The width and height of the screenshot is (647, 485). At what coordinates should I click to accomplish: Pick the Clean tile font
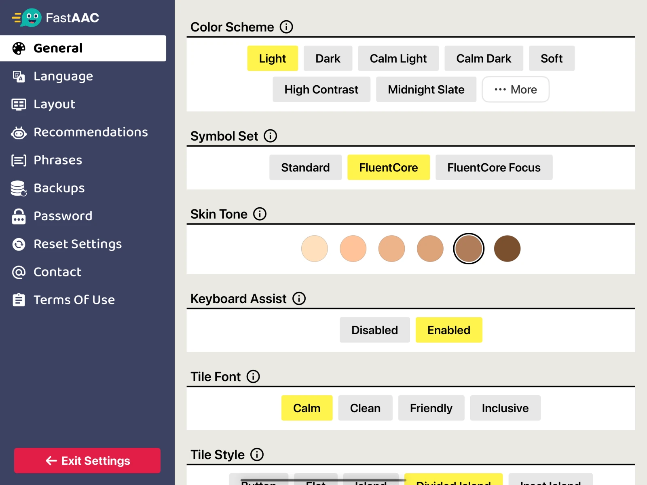(x=365, y=408)
